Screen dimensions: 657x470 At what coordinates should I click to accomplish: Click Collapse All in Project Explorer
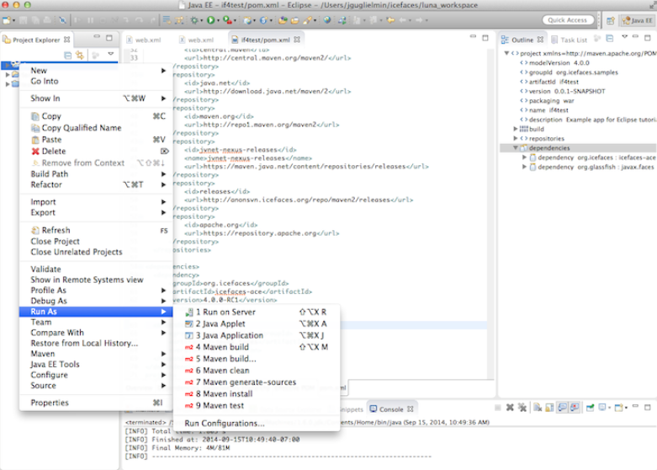pyautogui.click(x=67, y=55)
